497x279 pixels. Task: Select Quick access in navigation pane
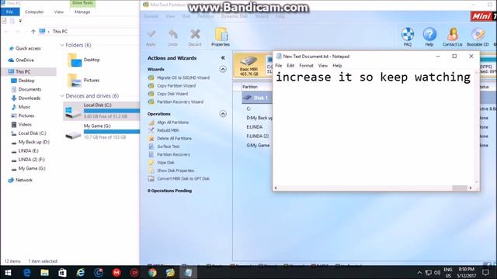[x=25, y=48]
